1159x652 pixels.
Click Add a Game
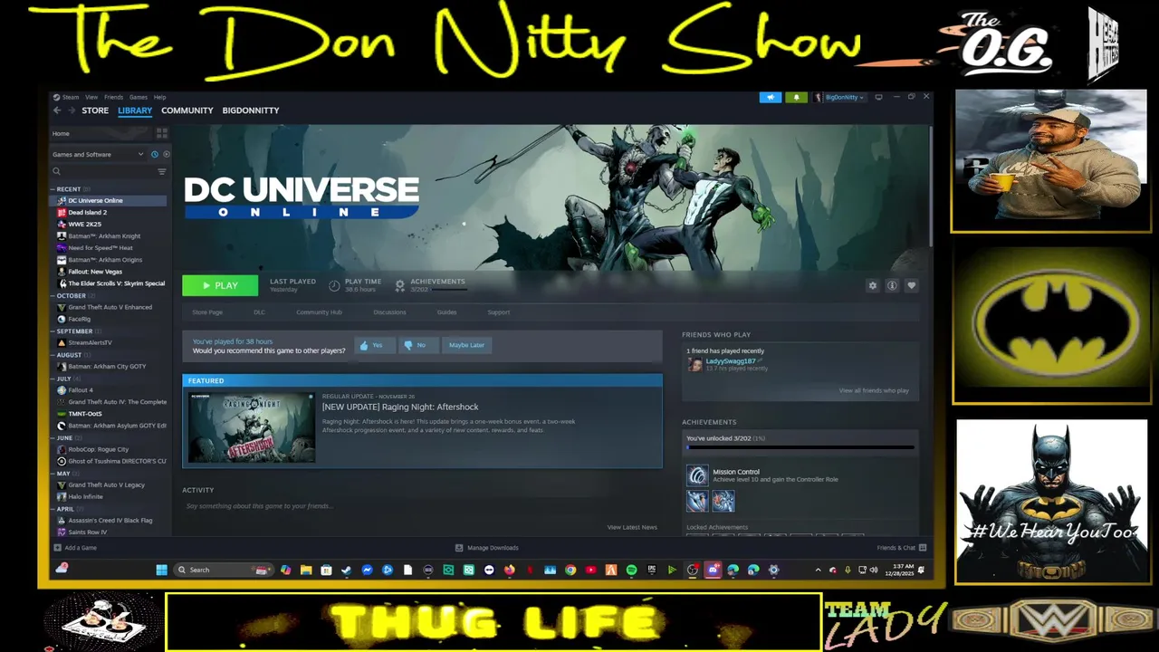click(x=75, y=548)
